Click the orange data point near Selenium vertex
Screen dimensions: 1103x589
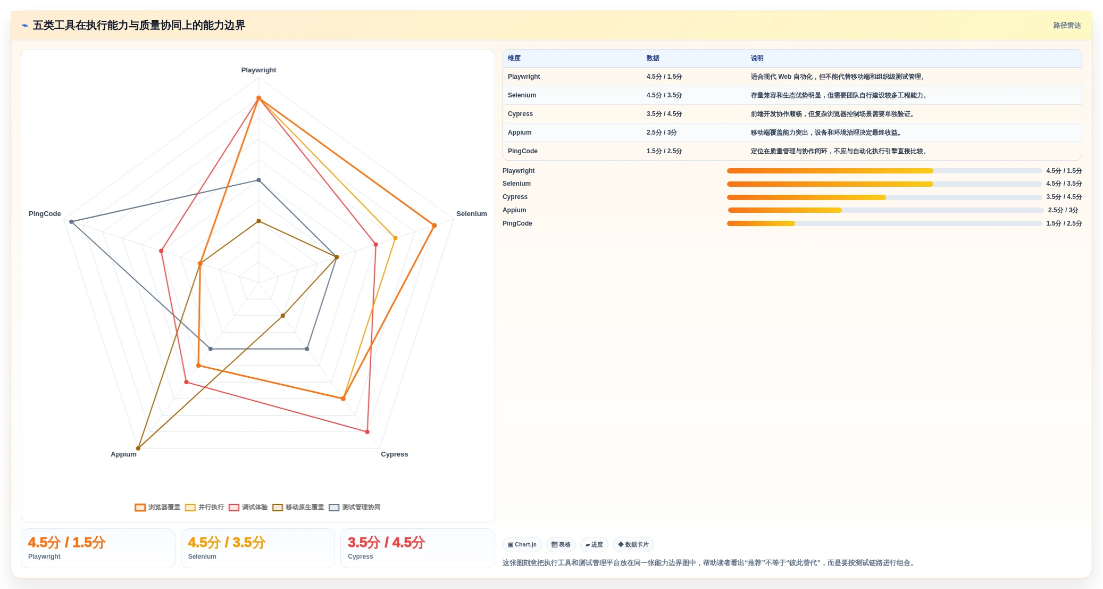click(x=434, y=226)
